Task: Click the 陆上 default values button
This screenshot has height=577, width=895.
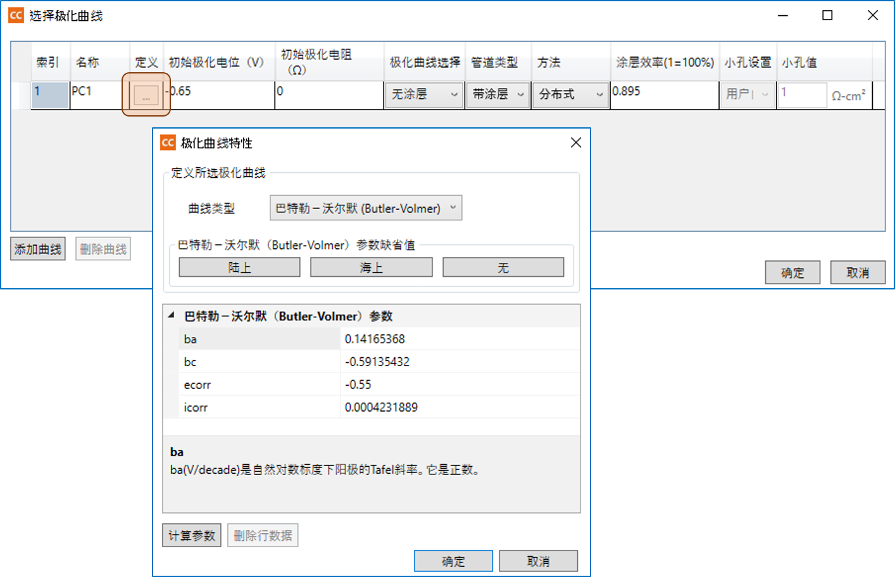Action: [x=240, y=267]
